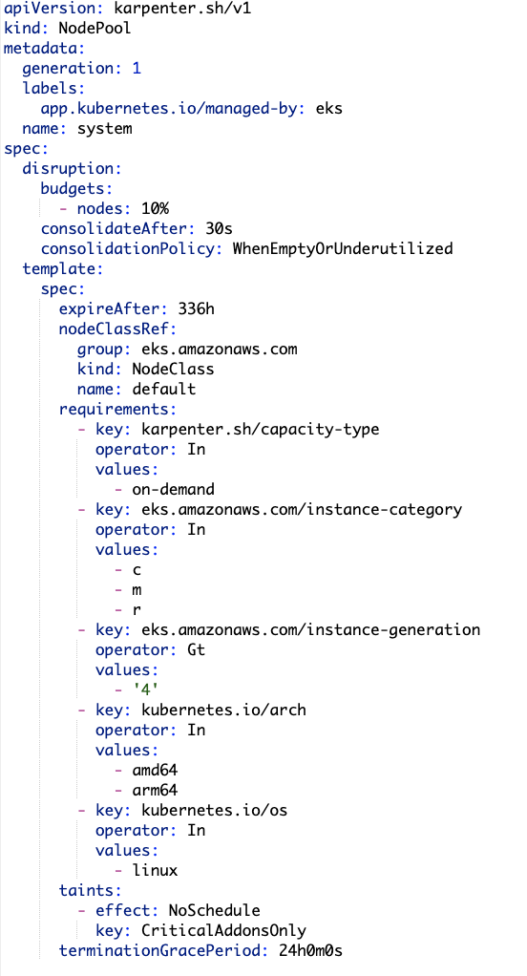Select the instance category value 'r'
This screenshot has height=976, width=527.
137,609
